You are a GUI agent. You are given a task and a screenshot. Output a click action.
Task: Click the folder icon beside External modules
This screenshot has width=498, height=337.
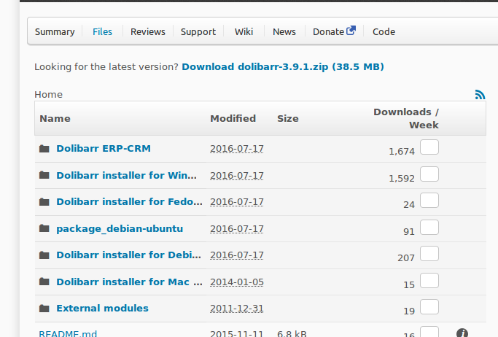pos(44,308)
